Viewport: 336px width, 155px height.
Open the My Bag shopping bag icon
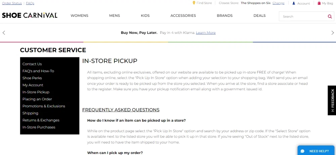point(319,3)
